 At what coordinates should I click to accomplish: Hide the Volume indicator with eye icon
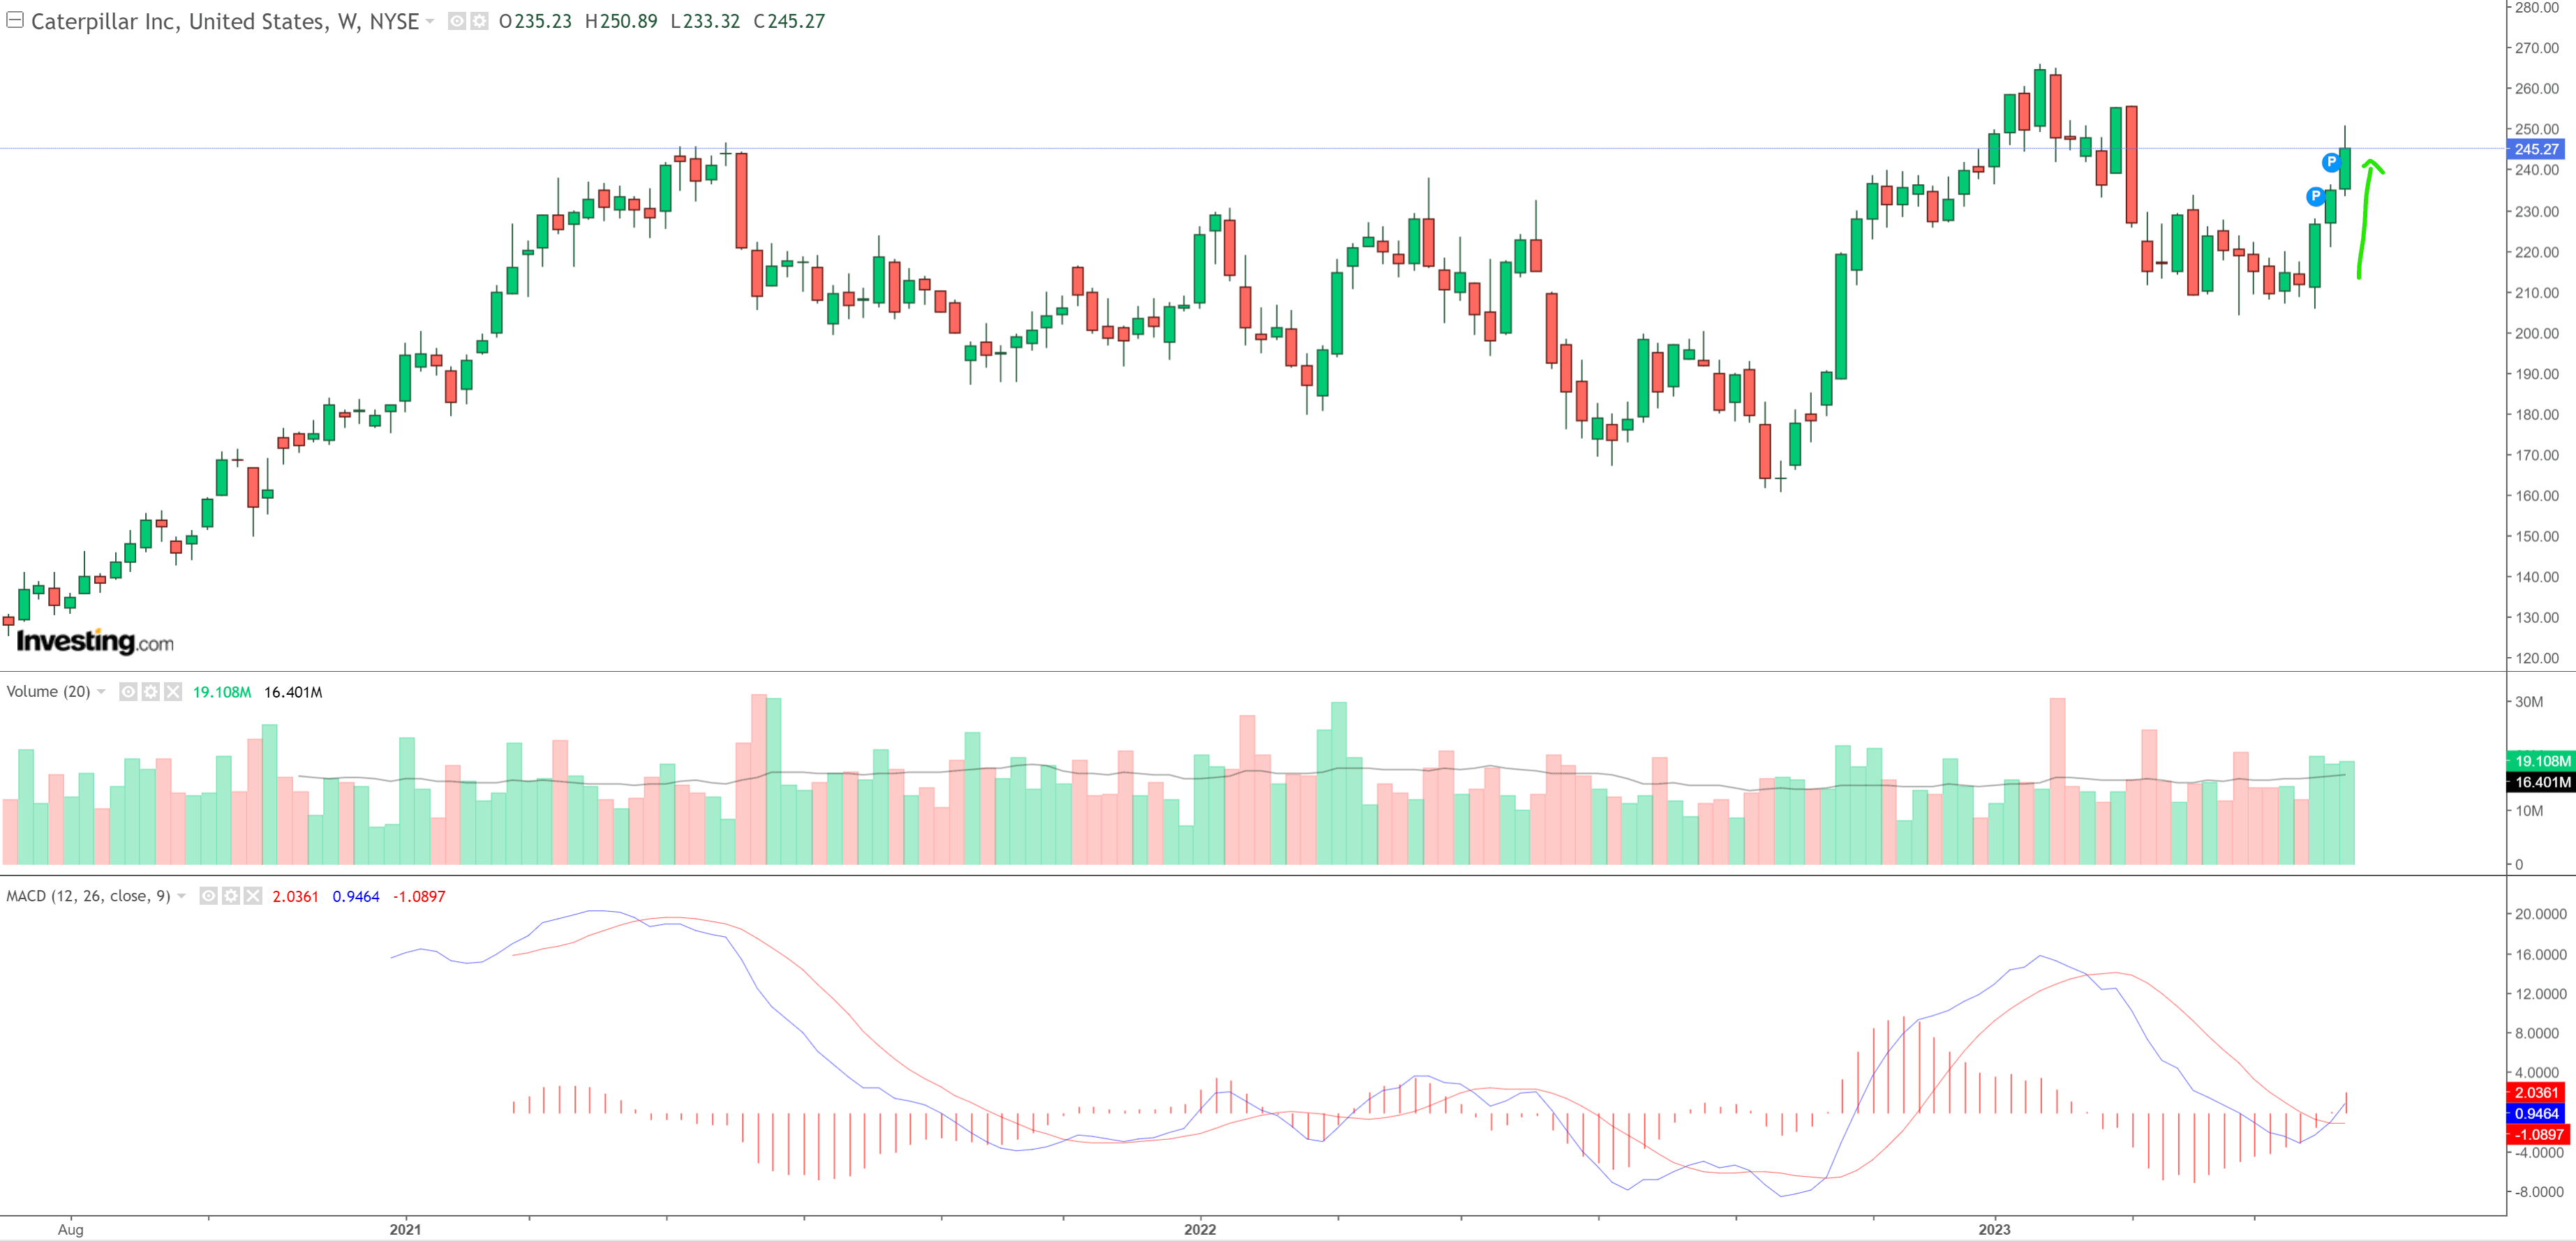click(128, 691)
